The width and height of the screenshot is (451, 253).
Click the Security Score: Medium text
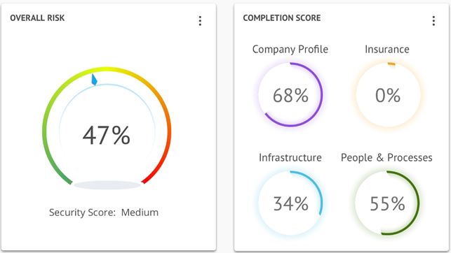tap(104, 212)
